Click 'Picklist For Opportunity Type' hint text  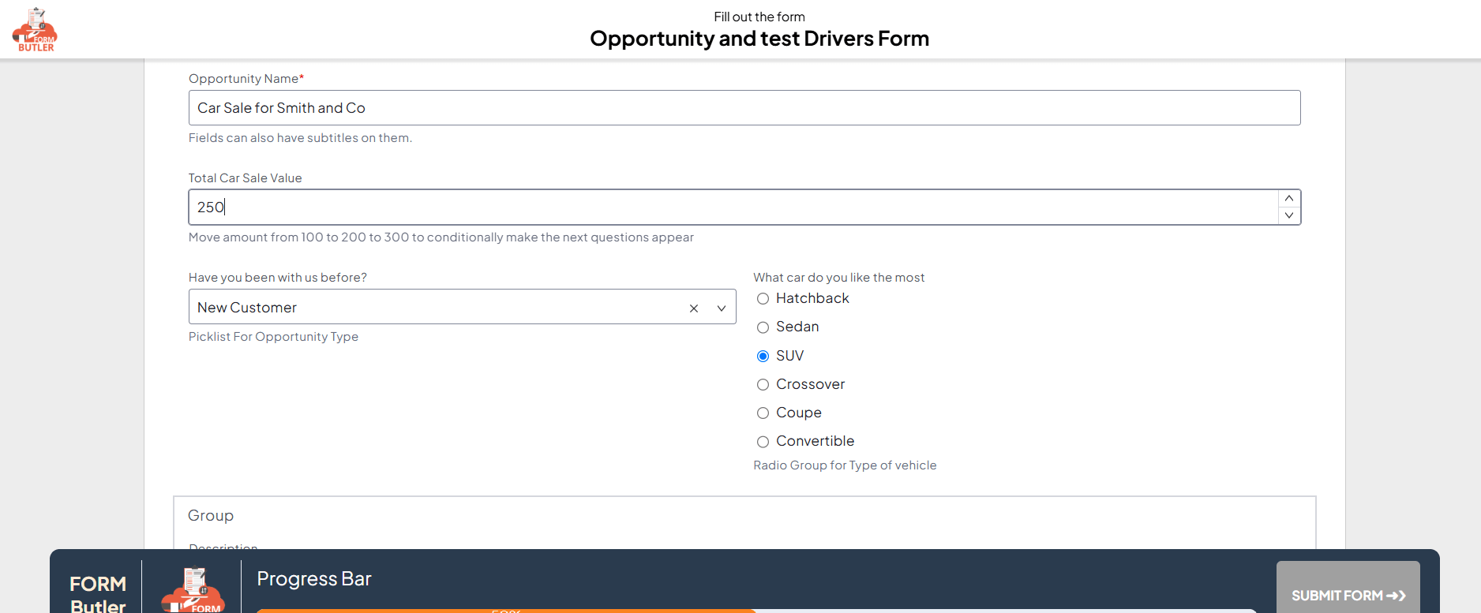[273, 337]
